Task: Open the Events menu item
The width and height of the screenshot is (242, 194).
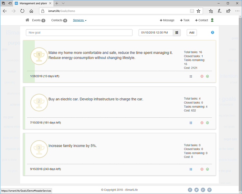Action: click(38, 20)
